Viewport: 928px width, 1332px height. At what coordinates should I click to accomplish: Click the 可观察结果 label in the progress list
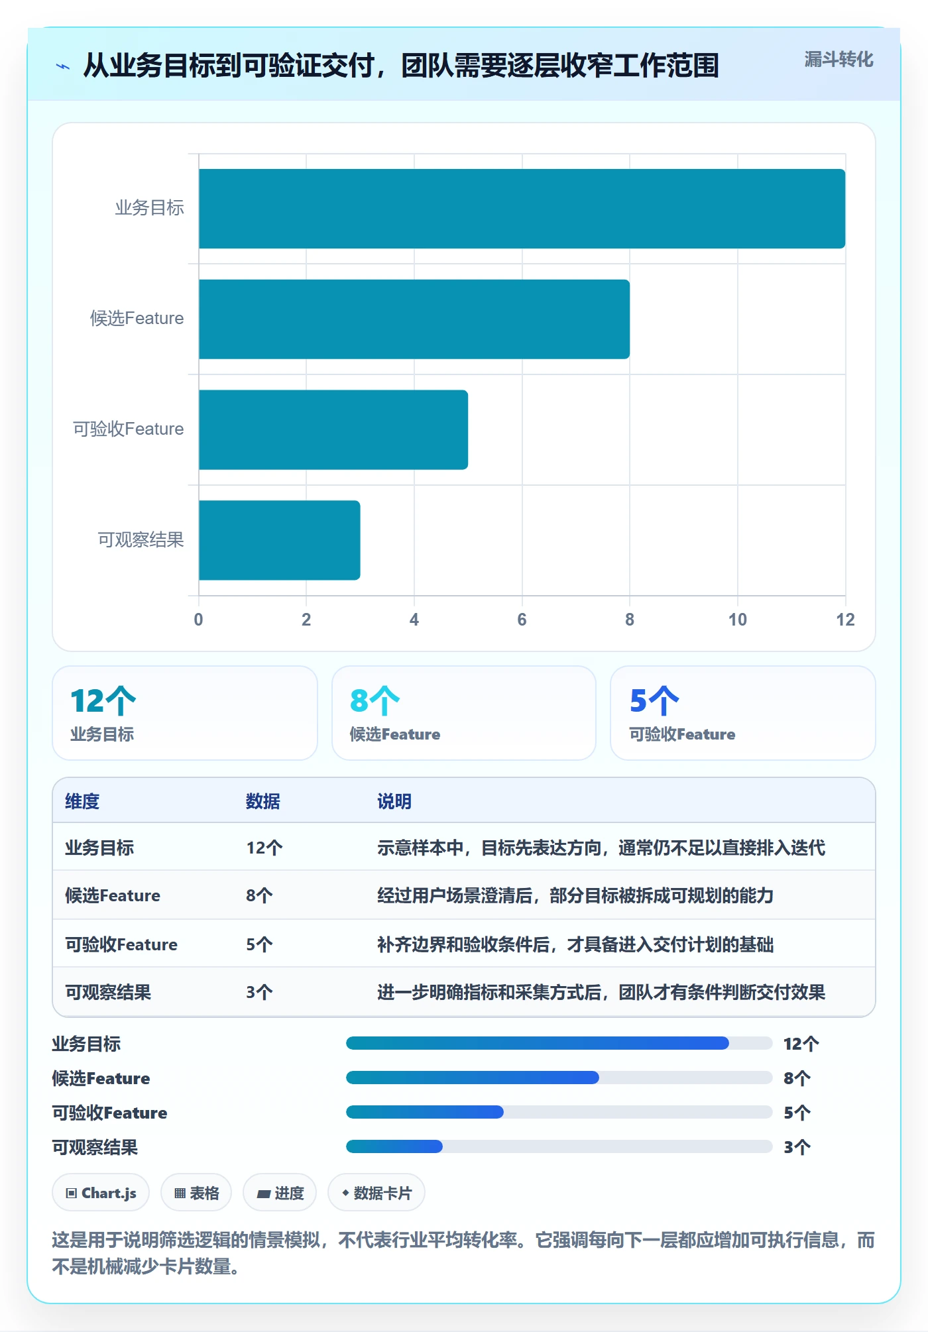(x=95, y=1147)
